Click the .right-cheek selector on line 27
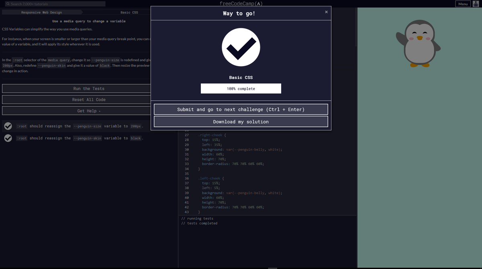Screen dimensions: 482x269 pyautogui.click(x=210, y=135)
